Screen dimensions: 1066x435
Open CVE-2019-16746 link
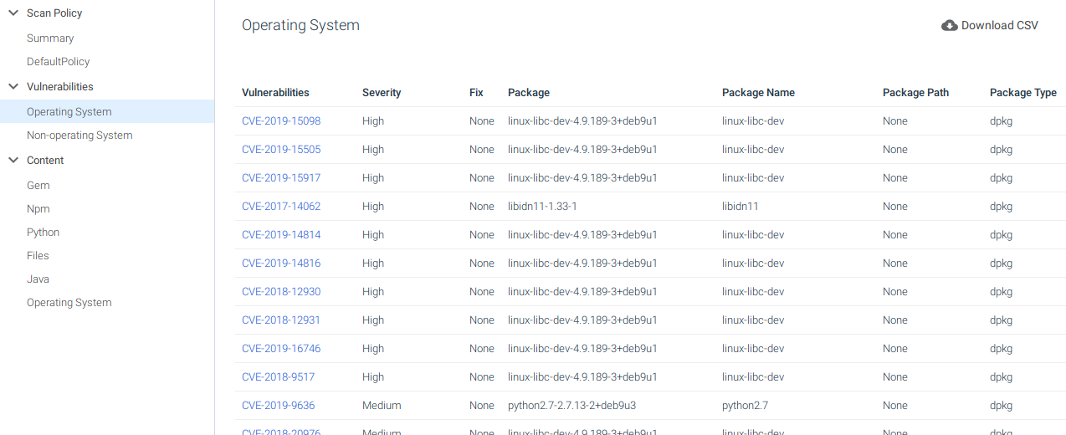point(281,349)
